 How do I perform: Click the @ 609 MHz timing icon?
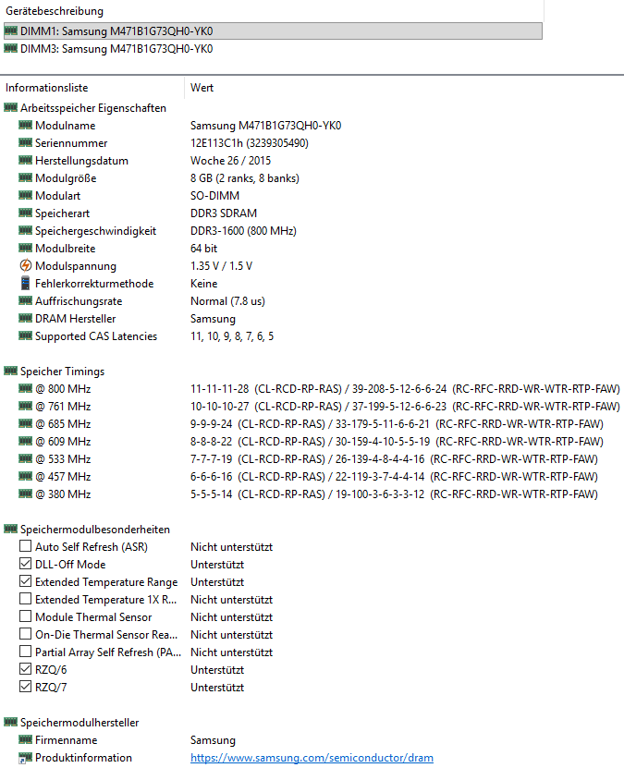(x=26, y=442)
